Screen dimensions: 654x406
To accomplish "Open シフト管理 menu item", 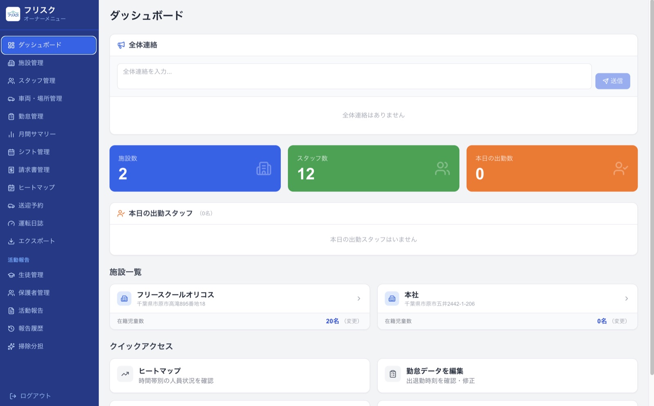I will (x=49, y=152).
